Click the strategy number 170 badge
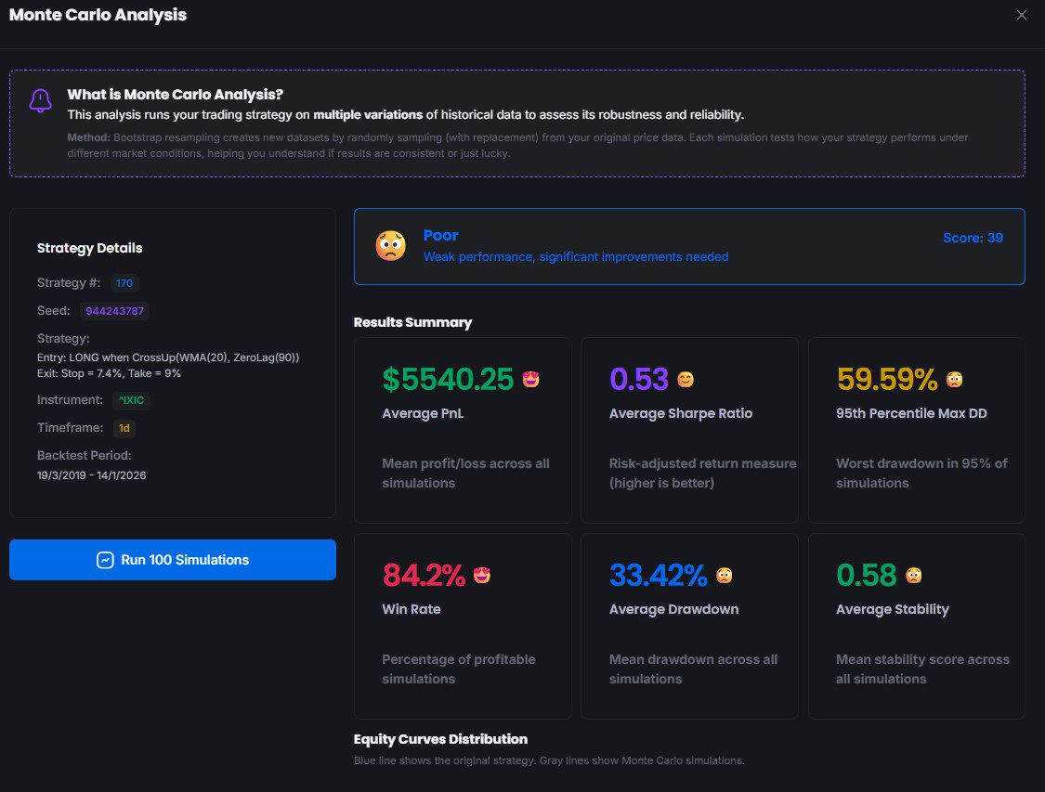Image resolution: width=1045 pixels, height=792 pixels. click(124, 283)
